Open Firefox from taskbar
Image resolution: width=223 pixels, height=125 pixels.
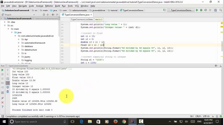[x=115, y=122]
